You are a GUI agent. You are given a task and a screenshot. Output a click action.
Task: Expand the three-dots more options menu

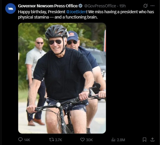coord(152,6)
